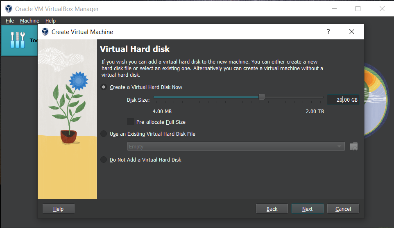The height and width of the screenshot is (228, 394).
Task: Go Back to the previous step
Action: [272, 209]
